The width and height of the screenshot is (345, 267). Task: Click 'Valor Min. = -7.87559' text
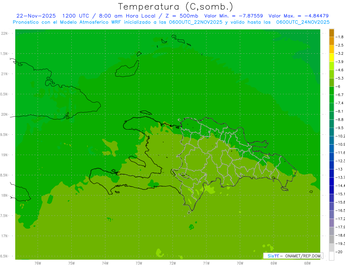click(x=233, y=16)
